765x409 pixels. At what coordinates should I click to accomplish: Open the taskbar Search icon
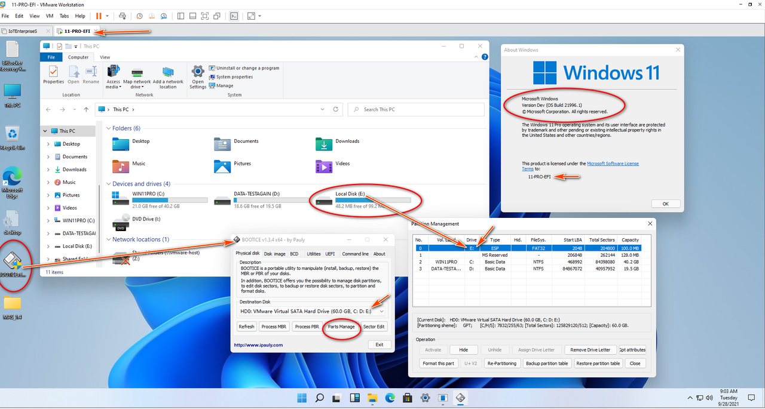(x=320, y=398)
